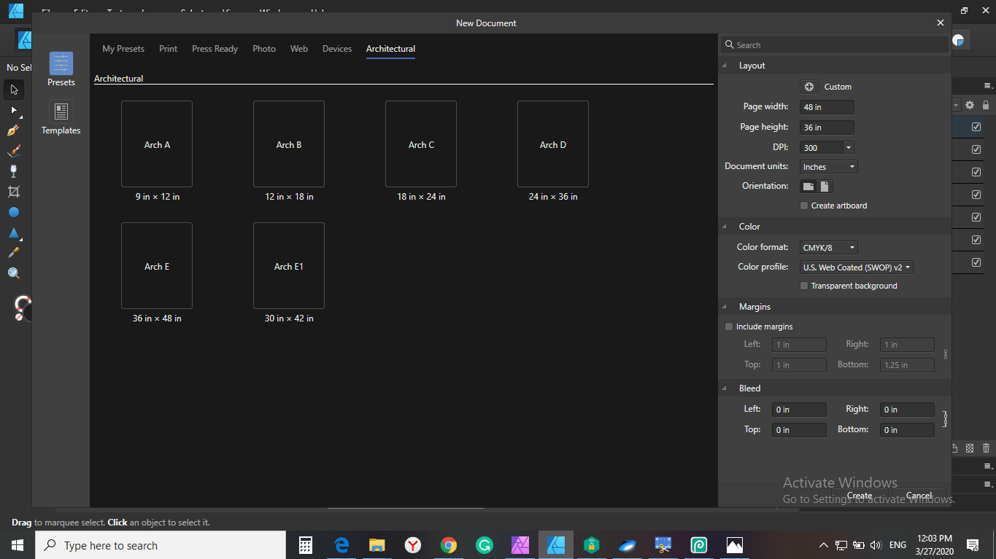The image size is (996, 559).
Task: Enable Transparent background checkbox
Action: click(804, 286)
